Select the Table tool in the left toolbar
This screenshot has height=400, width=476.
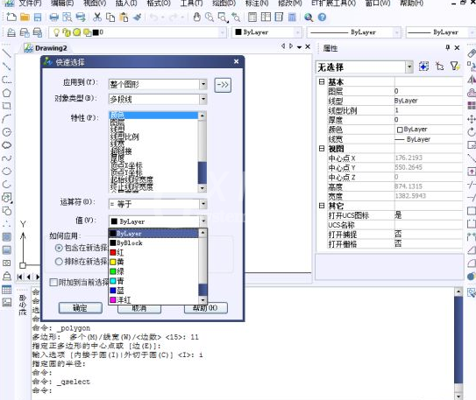click(x=7, y=290)
